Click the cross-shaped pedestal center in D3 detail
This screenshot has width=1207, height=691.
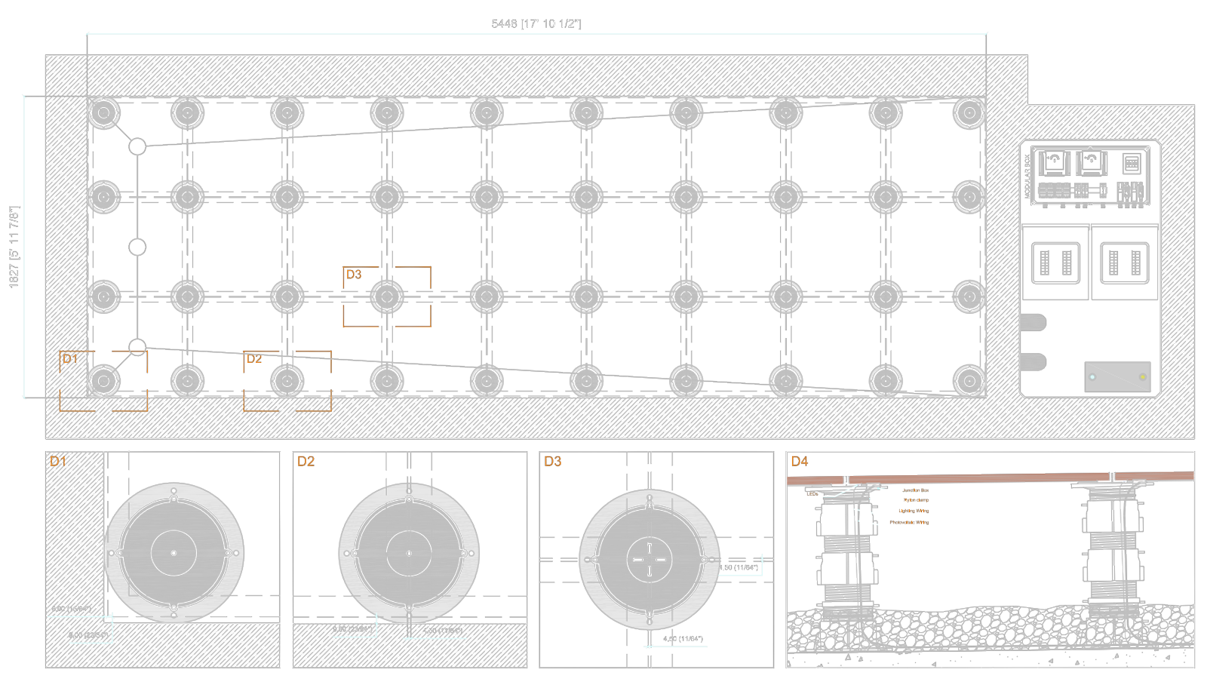[x=650, y=560]
